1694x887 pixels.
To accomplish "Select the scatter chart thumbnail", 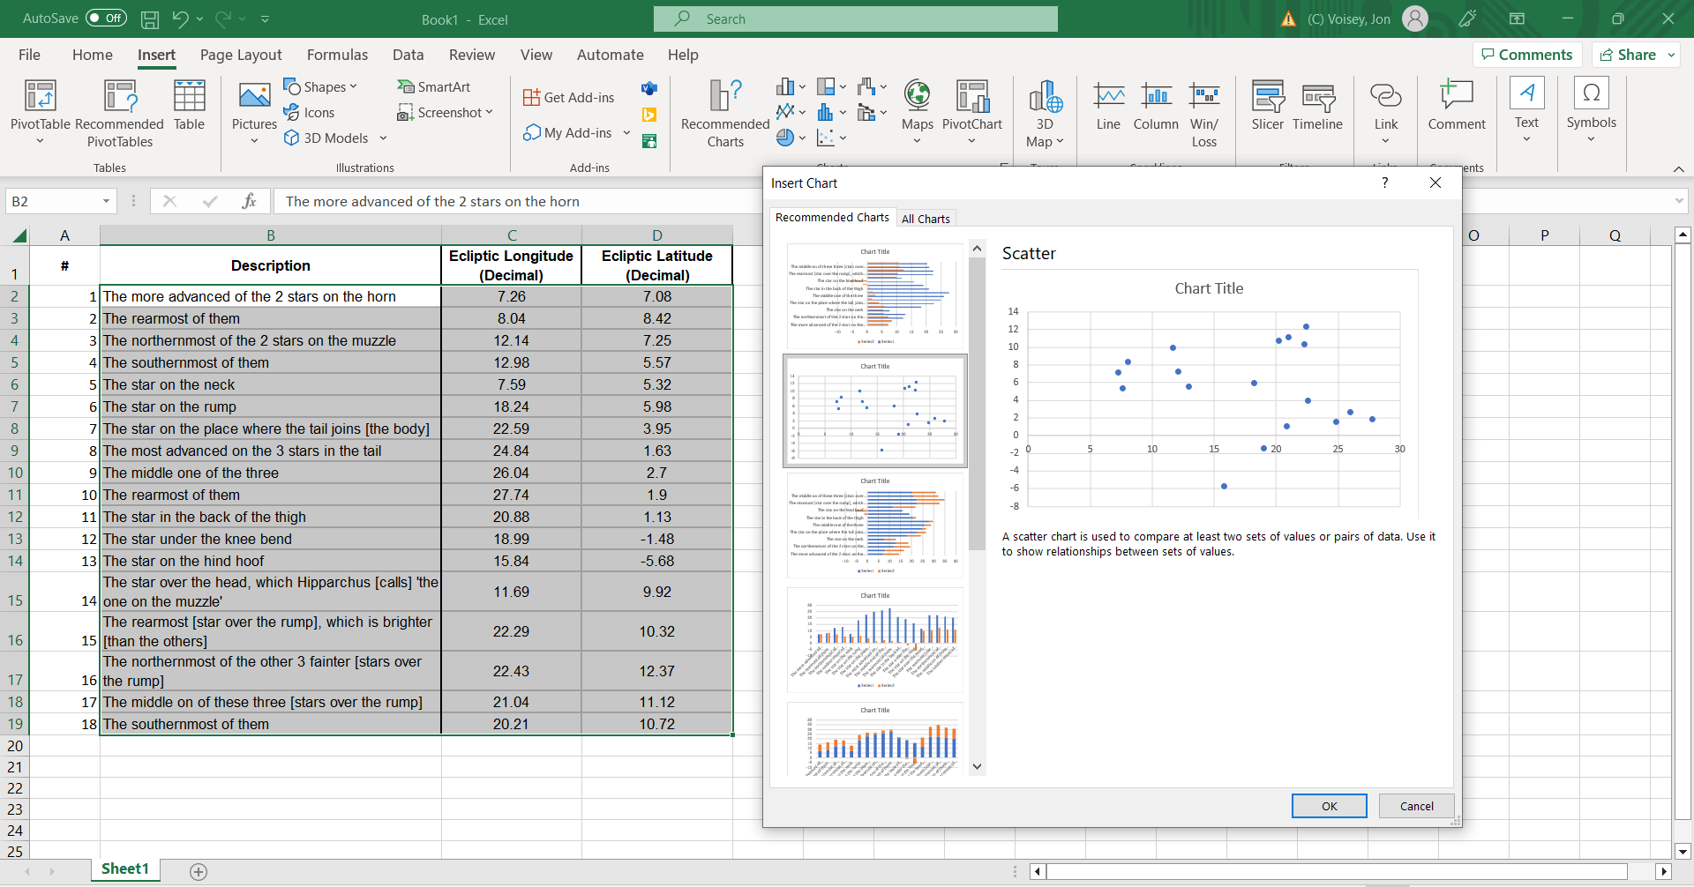I will (875, 411).
